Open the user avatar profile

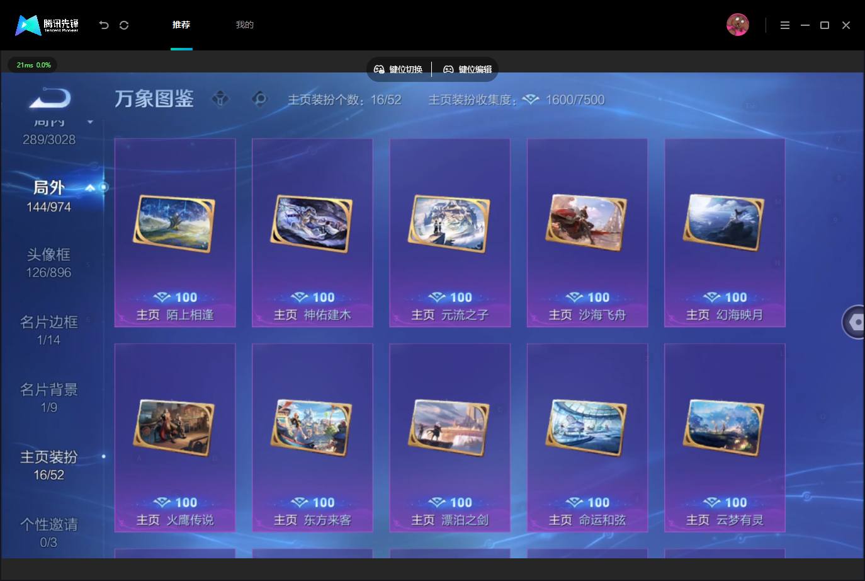point(737,25)
